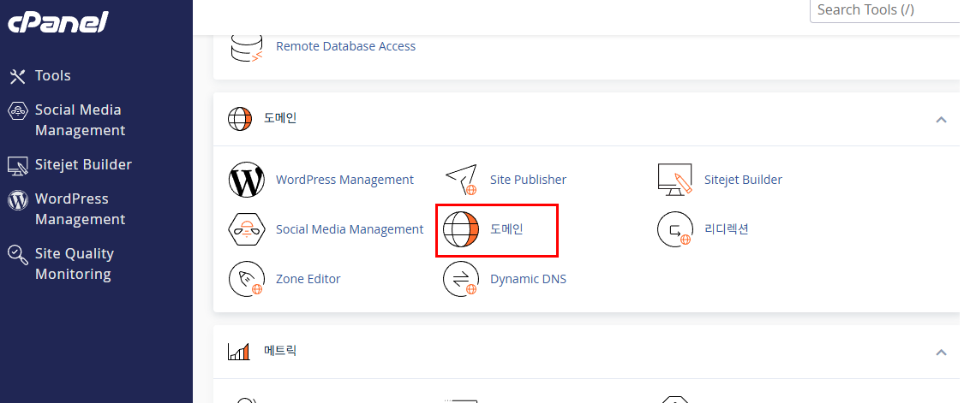This screenshot has height=403, width=964.
Task: Open Sitejet Builder from the sidebar
Action: 82,164
